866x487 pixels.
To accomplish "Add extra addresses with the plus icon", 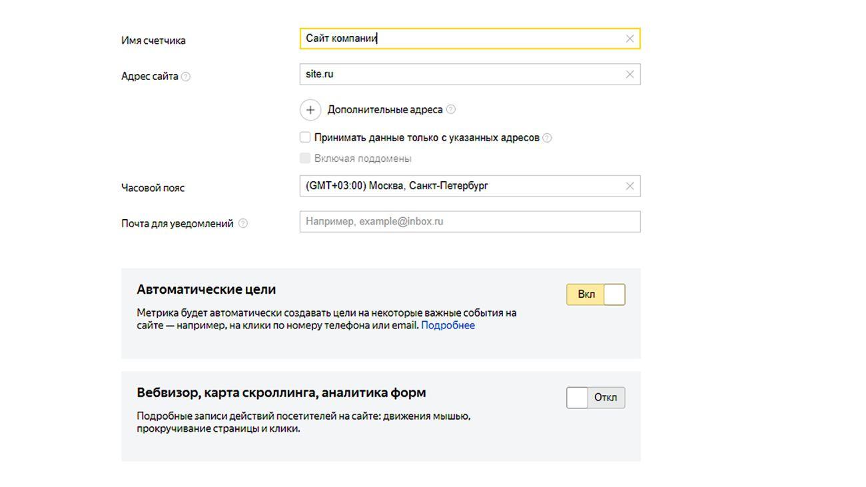I will tap(310, 110).
